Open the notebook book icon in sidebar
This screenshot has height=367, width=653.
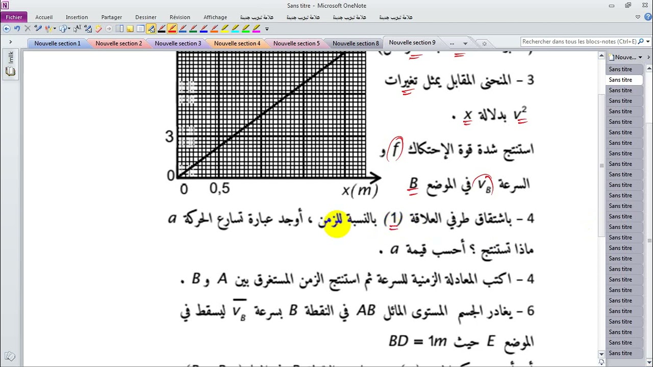pyautogui.click(x=11, y=71)
